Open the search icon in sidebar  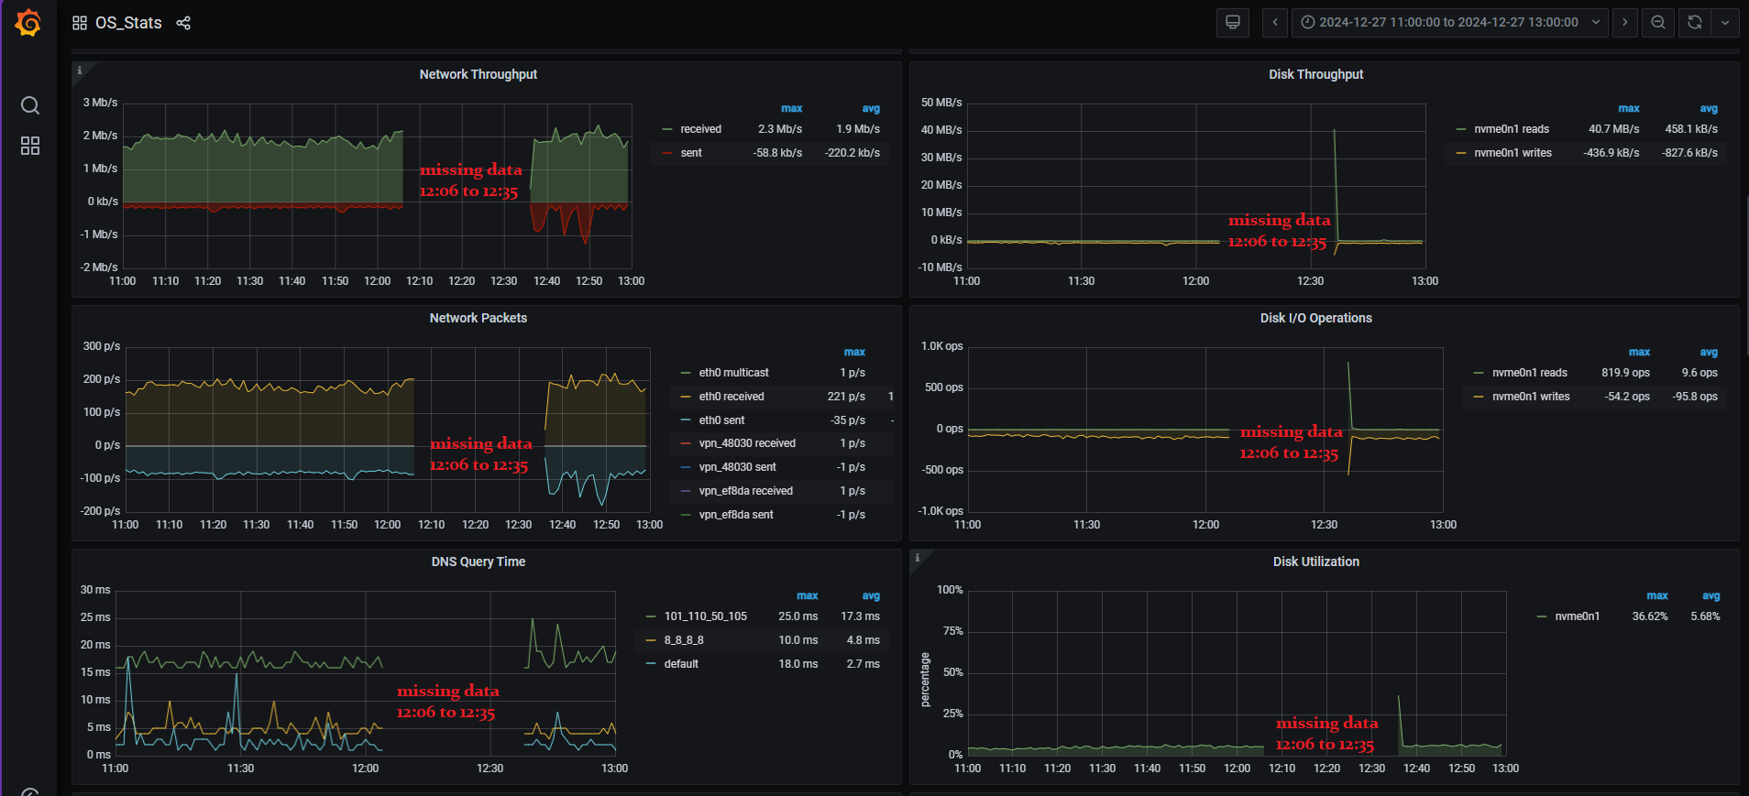pos(30,105)
